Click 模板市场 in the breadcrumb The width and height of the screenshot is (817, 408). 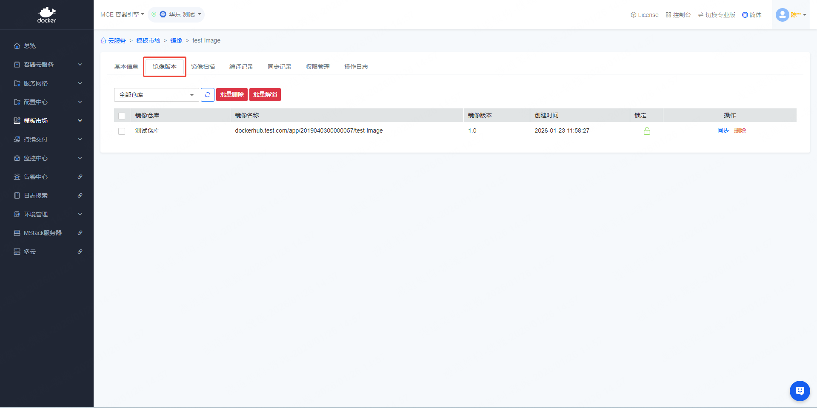(x=148, y=40)
